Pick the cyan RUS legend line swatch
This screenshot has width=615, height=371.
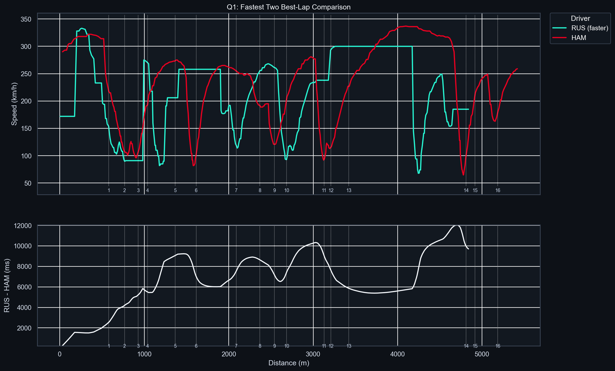560,28
